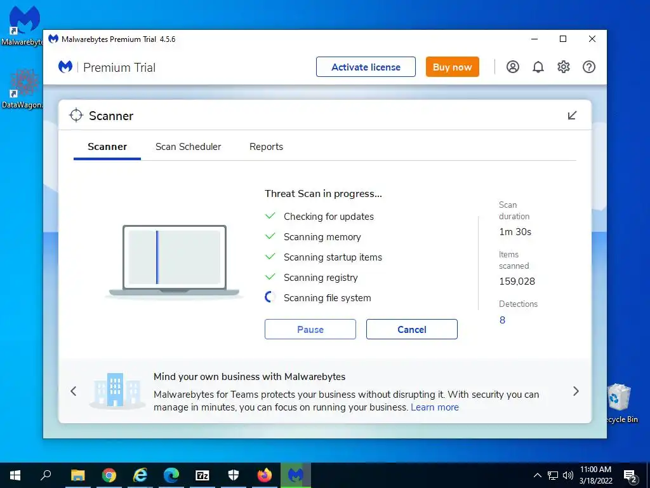Click the Buy now button

coord(452,67)
